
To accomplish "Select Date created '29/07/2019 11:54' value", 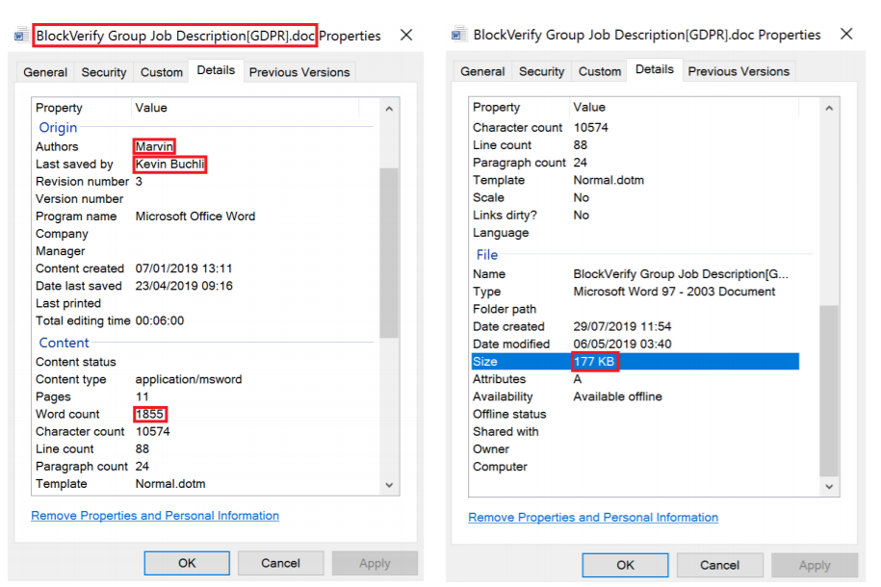I will click(x=622, y=326).
